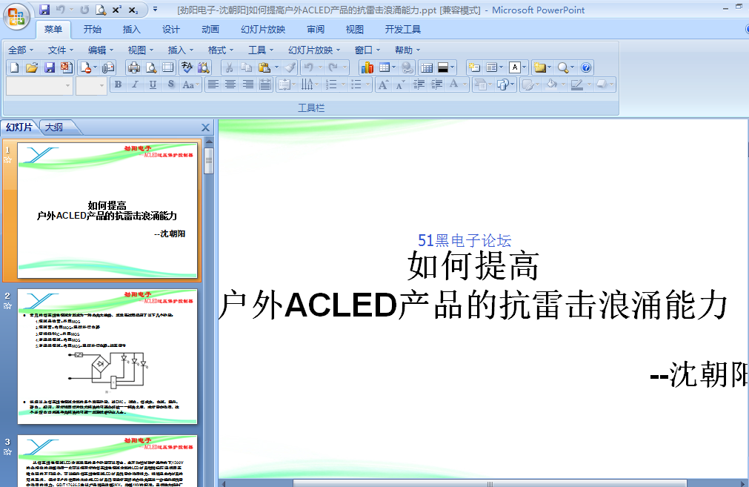This screenshot has width=749, height=487.
Task: Increase font size with the large A icon
Action: [383, 85]
